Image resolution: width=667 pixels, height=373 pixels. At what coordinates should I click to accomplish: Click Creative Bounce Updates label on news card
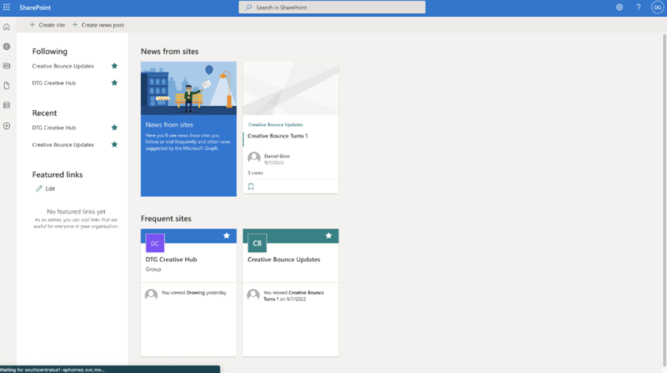click(x=276, y=125)
